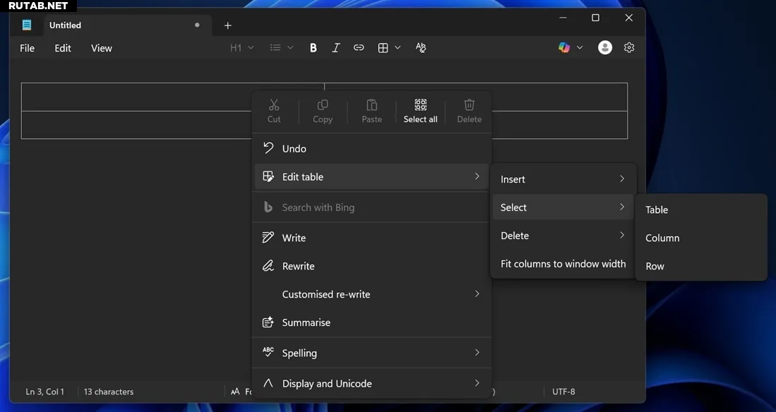Toggle Italic formatting in toolbar
This screenshot has width=776, height=412.
336,48
